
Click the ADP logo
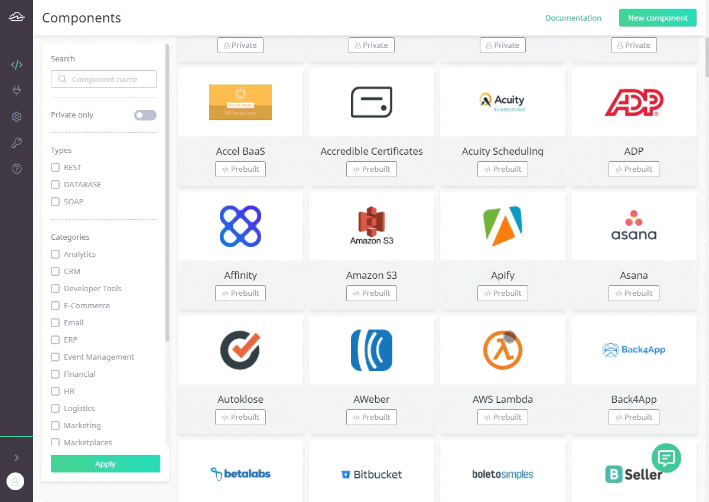(634, 103)
